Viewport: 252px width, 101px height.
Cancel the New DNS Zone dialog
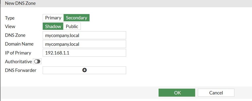pos(216,93)
